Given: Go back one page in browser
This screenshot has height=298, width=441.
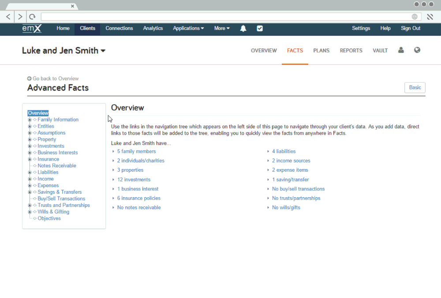Looking at the screenshot, I should (8, 17).
